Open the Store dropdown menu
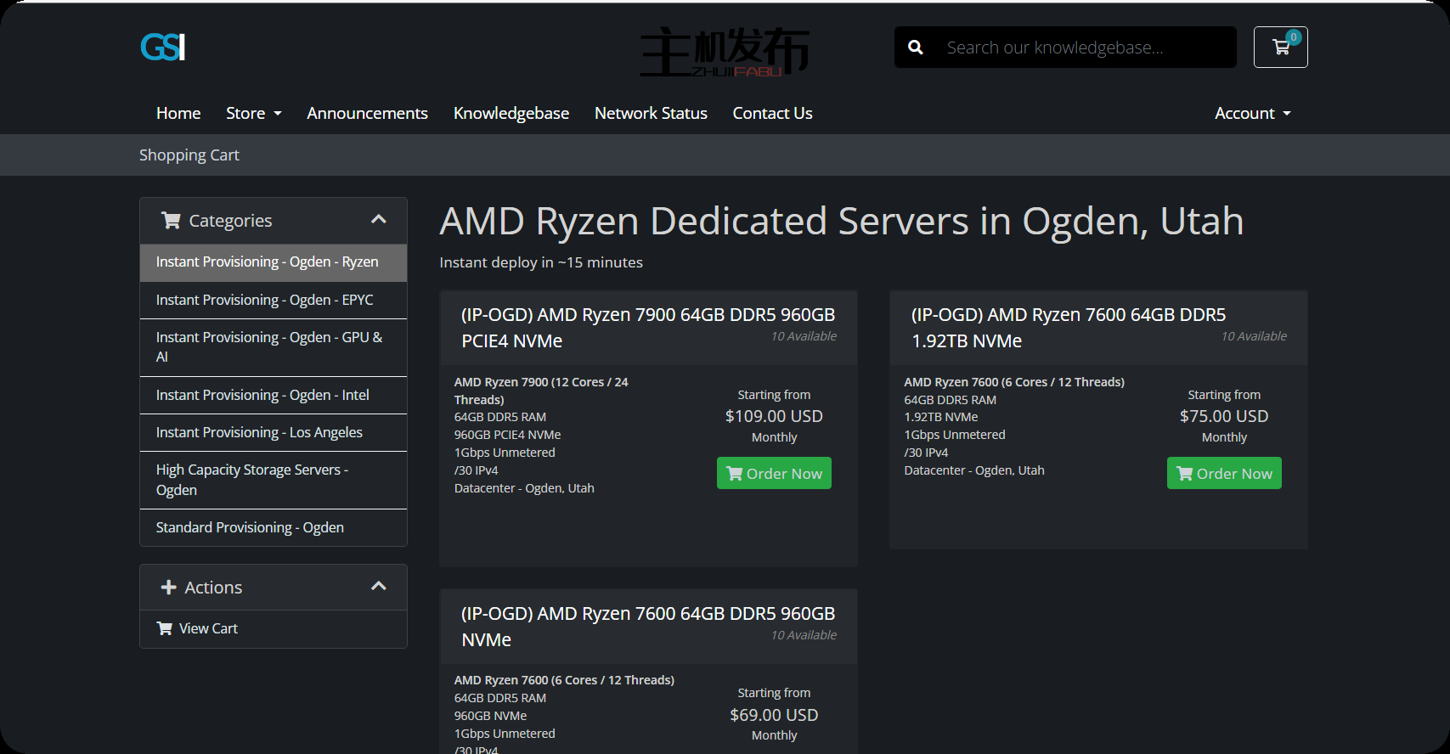Screen dimensions: 1450x754 253,113
